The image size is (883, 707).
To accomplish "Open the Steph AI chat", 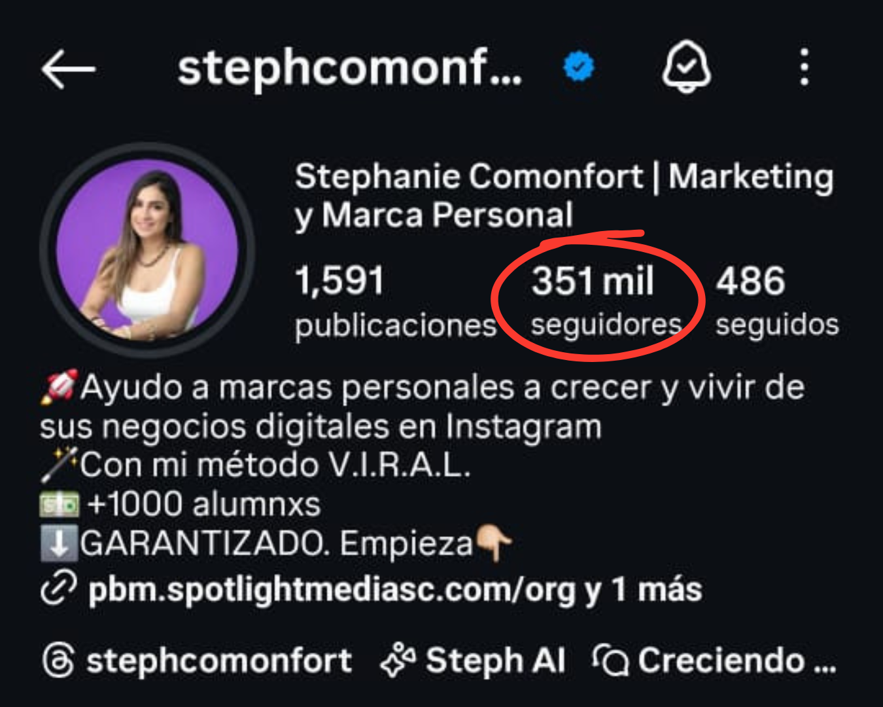I will click(495, 660).
